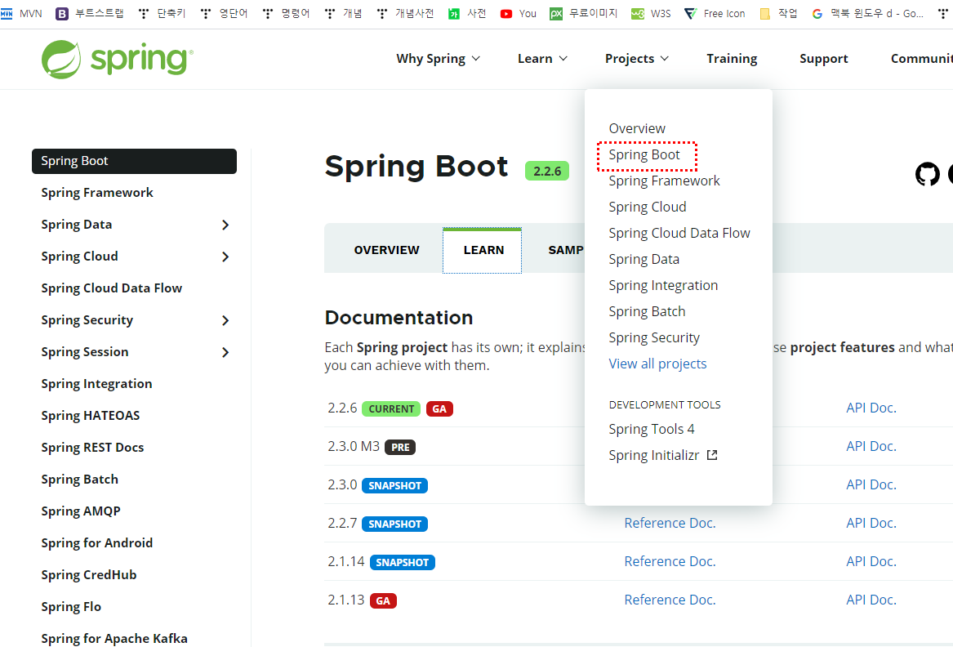The height and width of the screenshot is (647, 953).
Task: Select Spring HATEOAS in the sidebar
Action: [x=91, y=416]
